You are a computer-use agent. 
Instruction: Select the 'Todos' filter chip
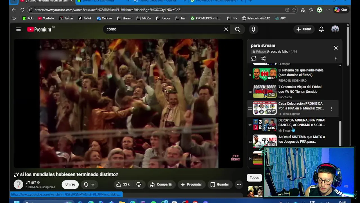click(x=254, y=178)
